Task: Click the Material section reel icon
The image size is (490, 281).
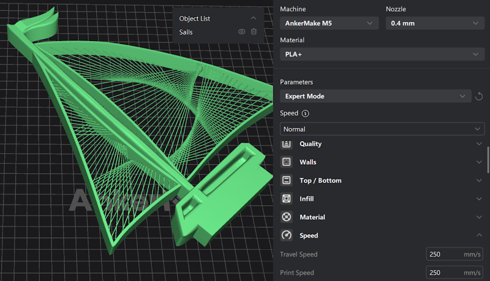Action: coord(287,217)
